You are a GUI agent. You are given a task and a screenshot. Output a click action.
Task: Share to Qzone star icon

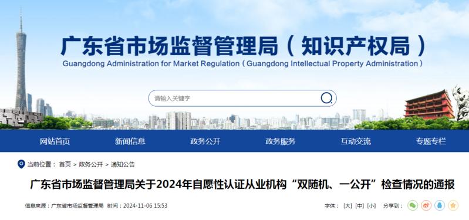click(x=453, y=205)
